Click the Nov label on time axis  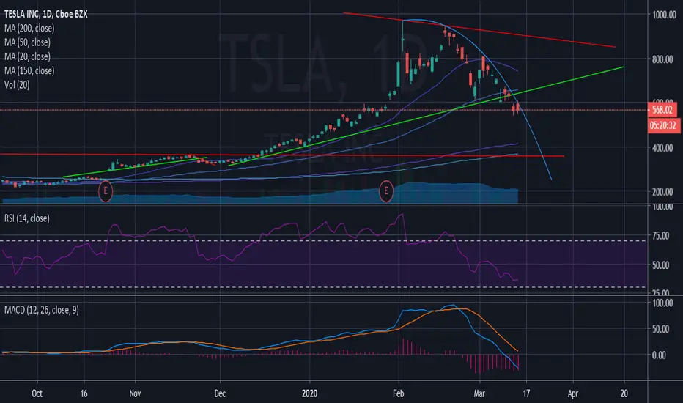pos(135,393)
